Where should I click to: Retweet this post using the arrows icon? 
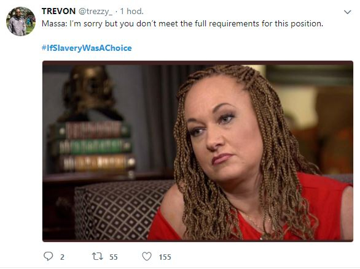point(97,256)
